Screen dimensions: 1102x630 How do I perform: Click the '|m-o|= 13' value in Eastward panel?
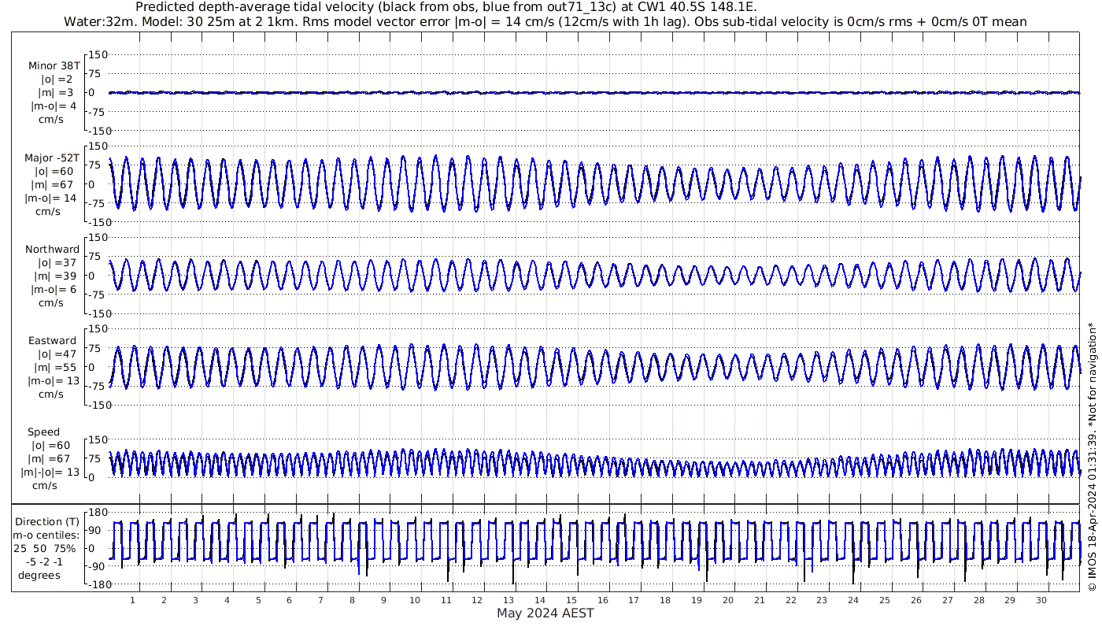53,381
